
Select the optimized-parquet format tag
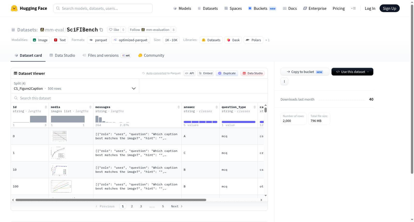tap(130, 40)
